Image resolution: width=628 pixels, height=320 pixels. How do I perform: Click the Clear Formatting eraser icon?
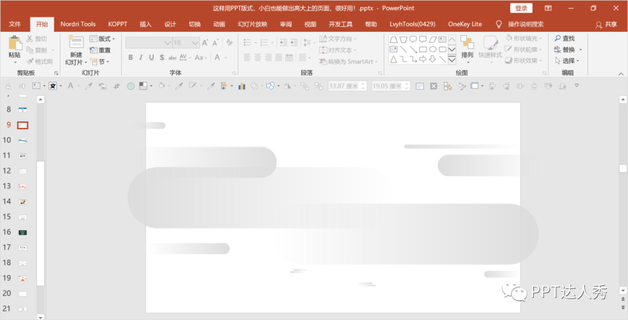click(x=230, y=42)
